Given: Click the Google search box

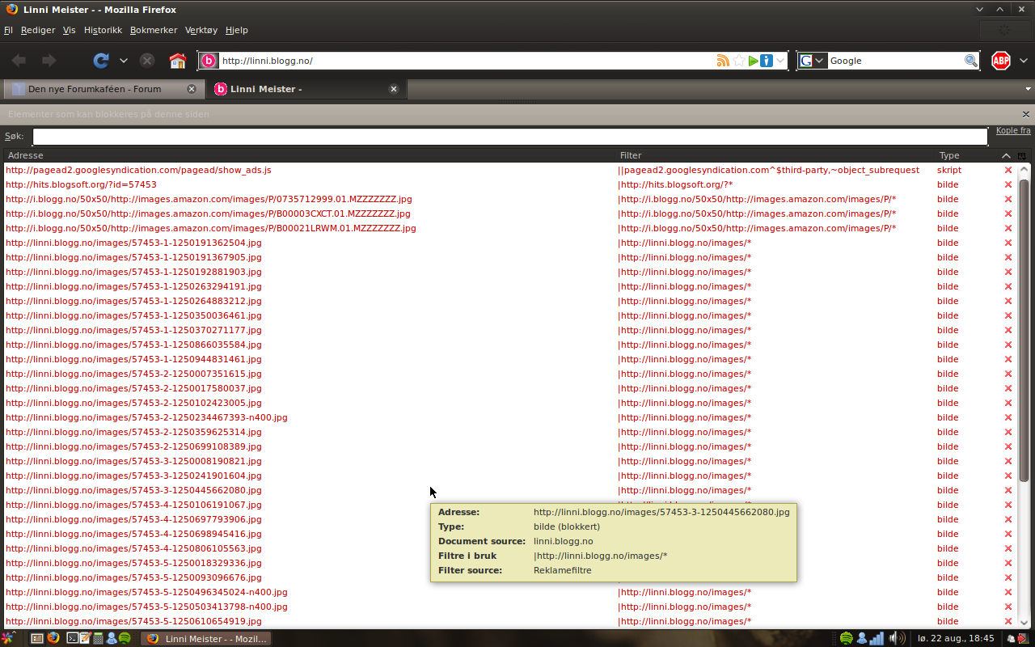Looking at the screenshot, I should [x=895, y=61].
